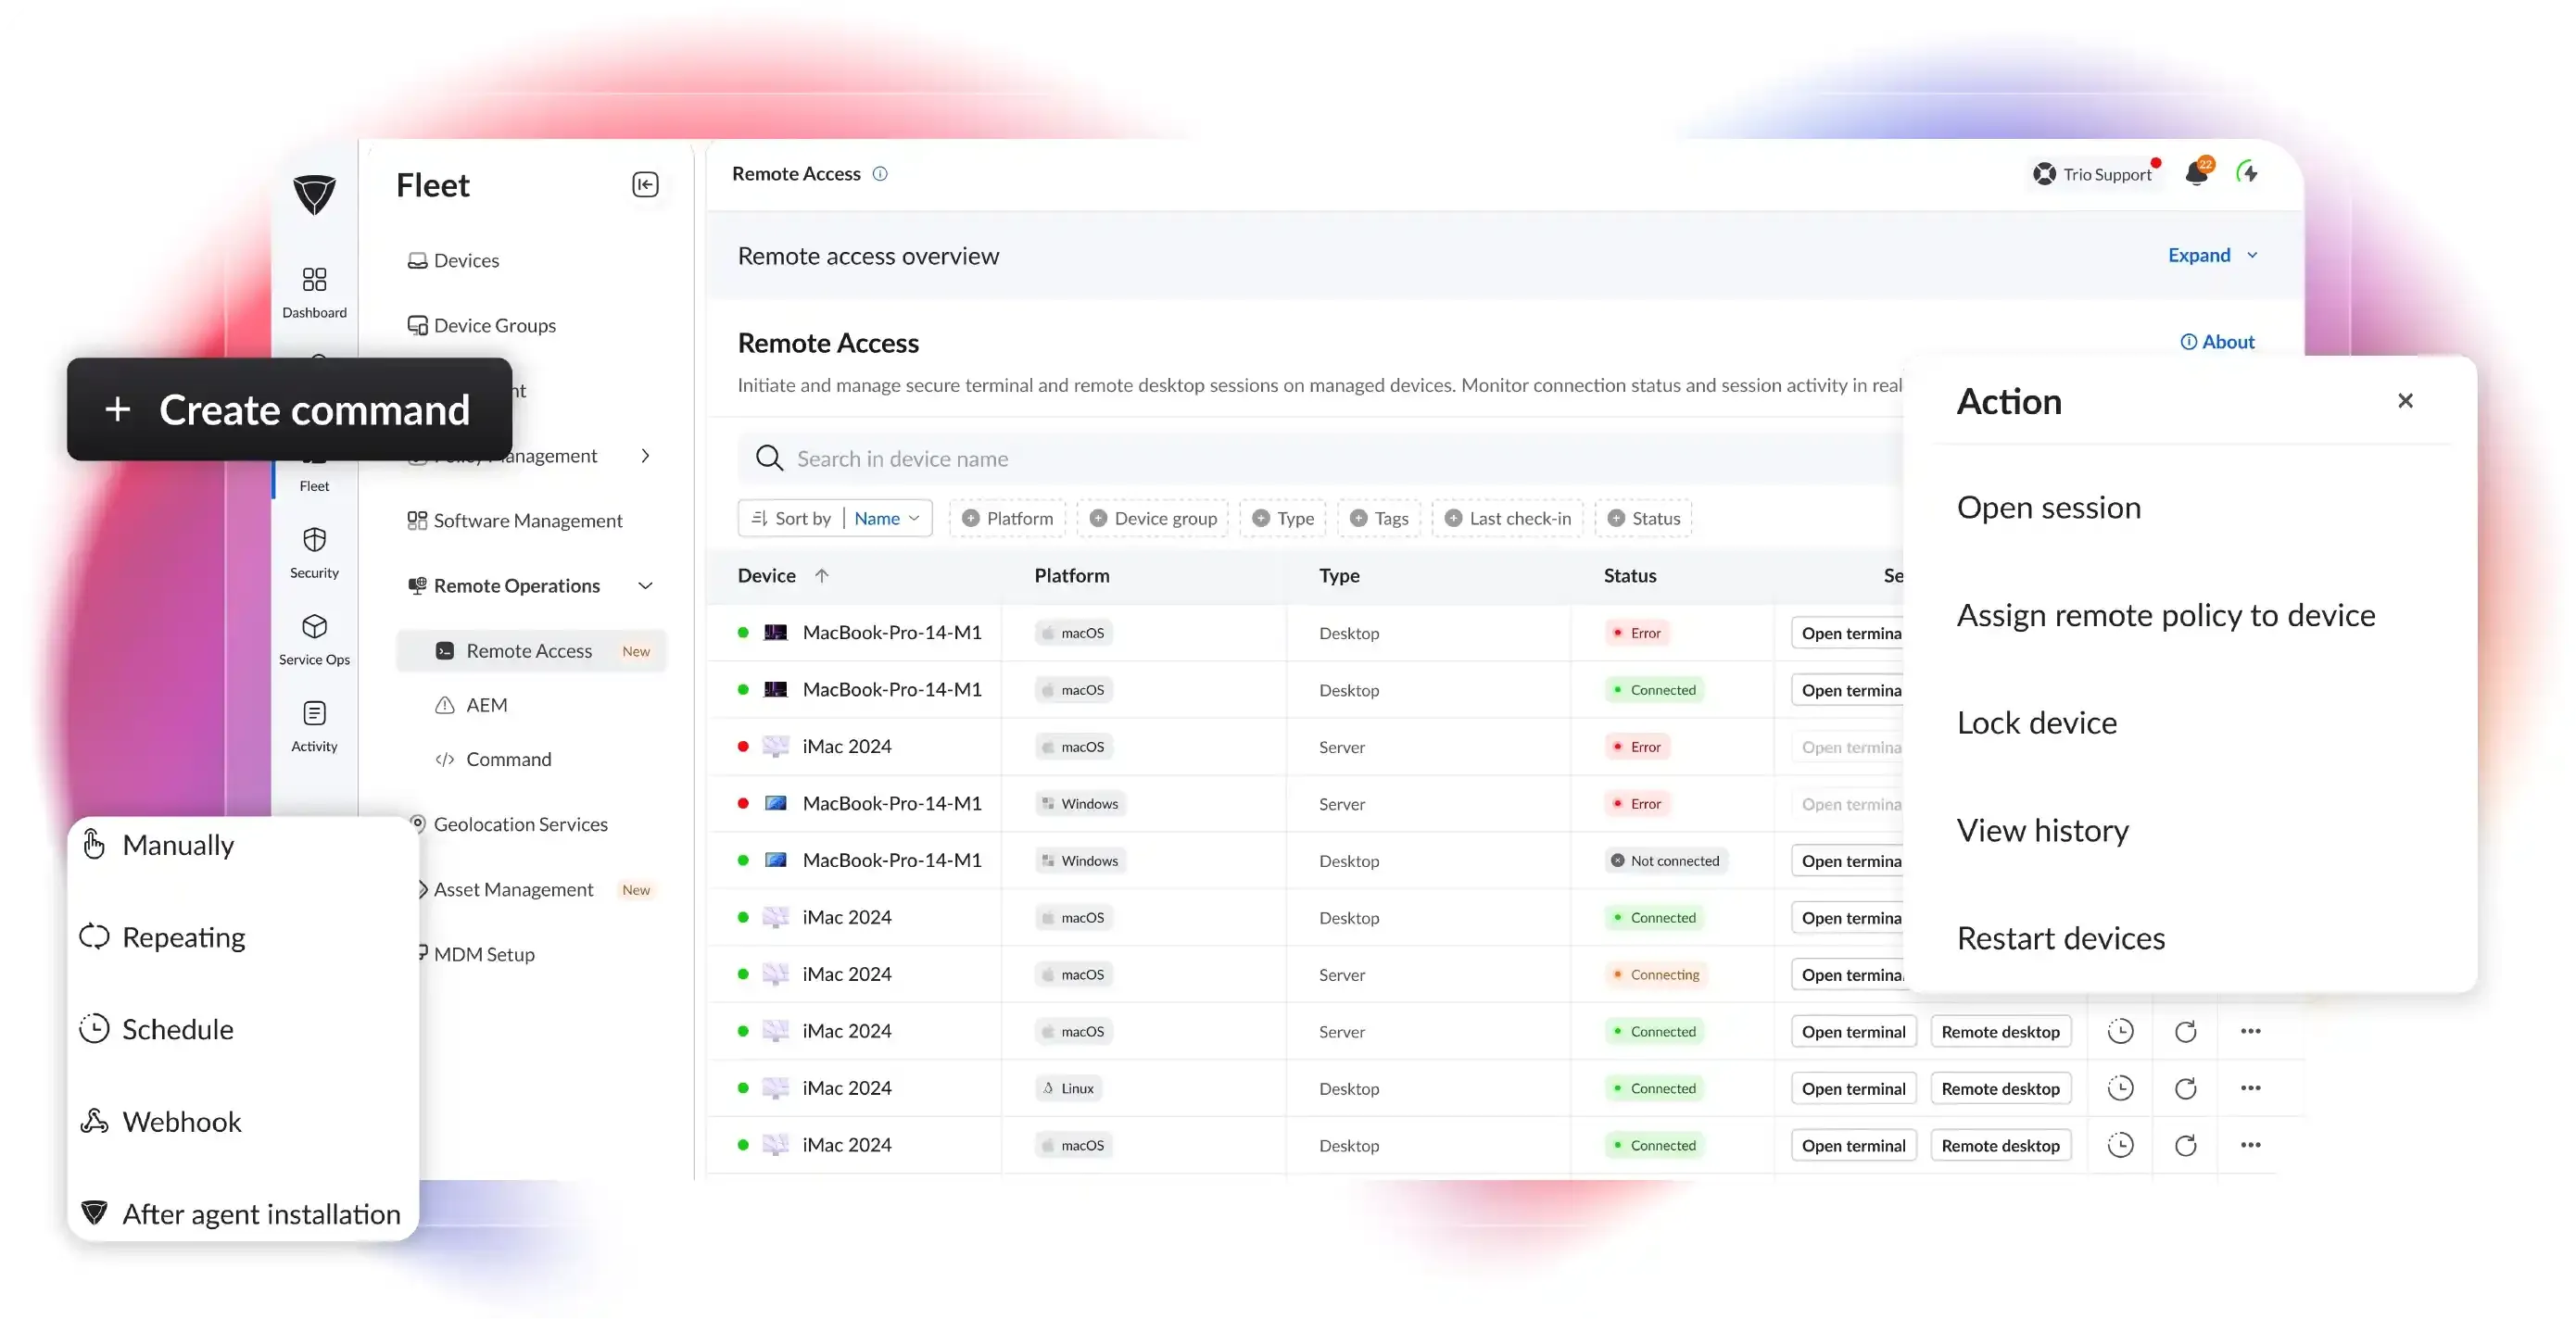Image resolution: width=2576 pixels, height=1319 pixels.
Task: Expand the Remote access overview section
Action: point(2212,255)
